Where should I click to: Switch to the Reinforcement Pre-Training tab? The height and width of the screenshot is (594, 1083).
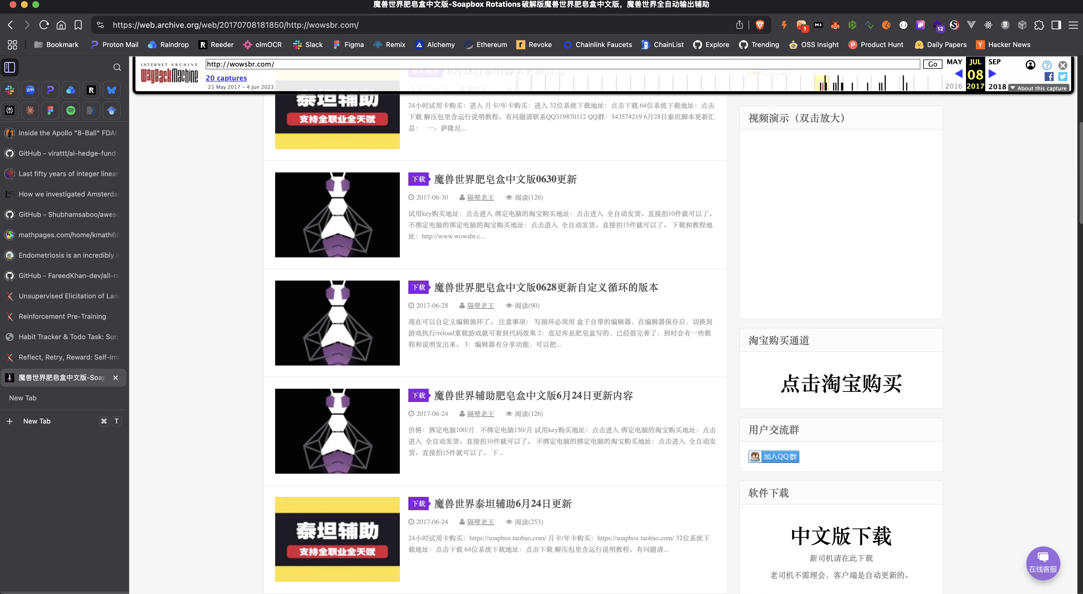coord(62,316)
